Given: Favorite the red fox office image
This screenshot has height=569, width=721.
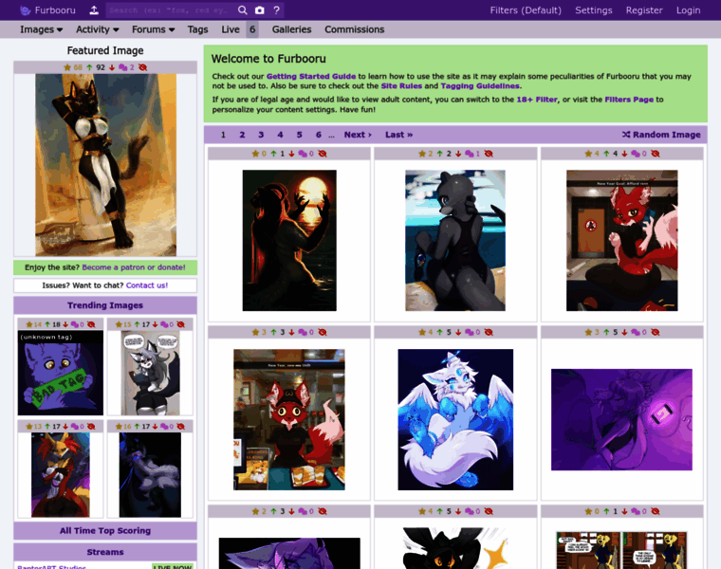Looking at the screenshot, I should click(588, 154).
